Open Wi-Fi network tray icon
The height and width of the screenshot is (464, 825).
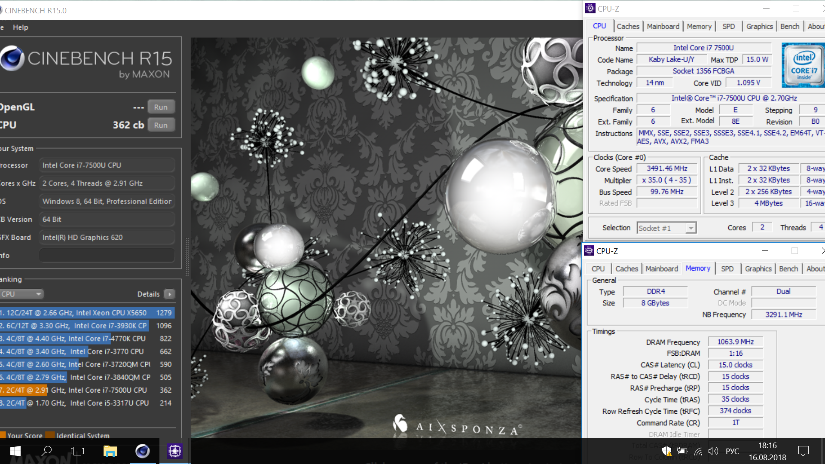tap(698, 451)
